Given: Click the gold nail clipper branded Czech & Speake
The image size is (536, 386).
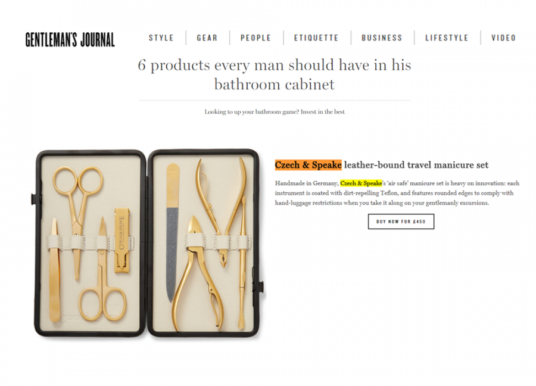Looking at the screenshot, I should point(123,240).
